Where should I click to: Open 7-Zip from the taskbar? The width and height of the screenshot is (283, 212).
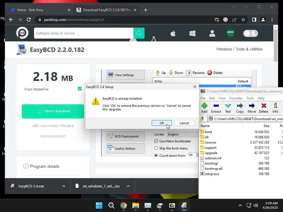point(172,205)
